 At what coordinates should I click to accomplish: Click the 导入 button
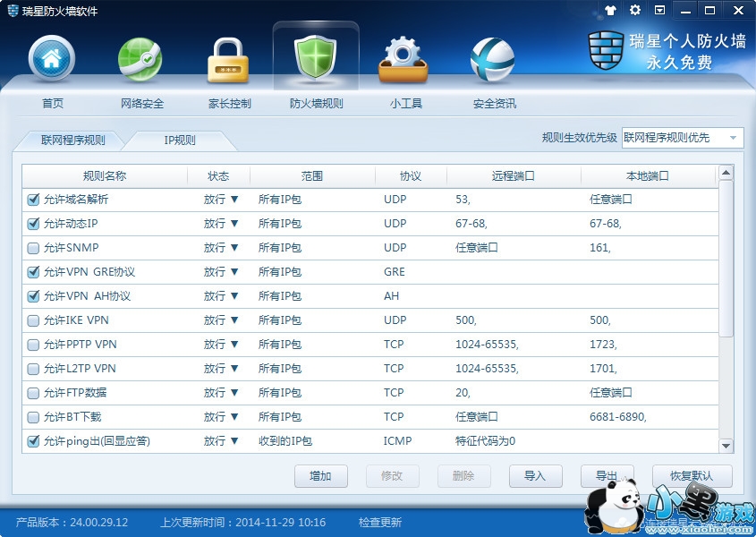(535, 476)
